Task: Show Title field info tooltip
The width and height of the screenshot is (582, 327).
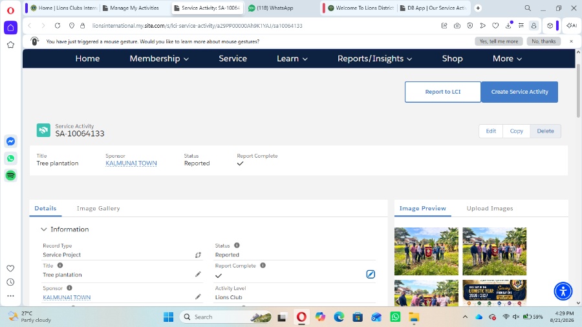Action: coord(60,266)
